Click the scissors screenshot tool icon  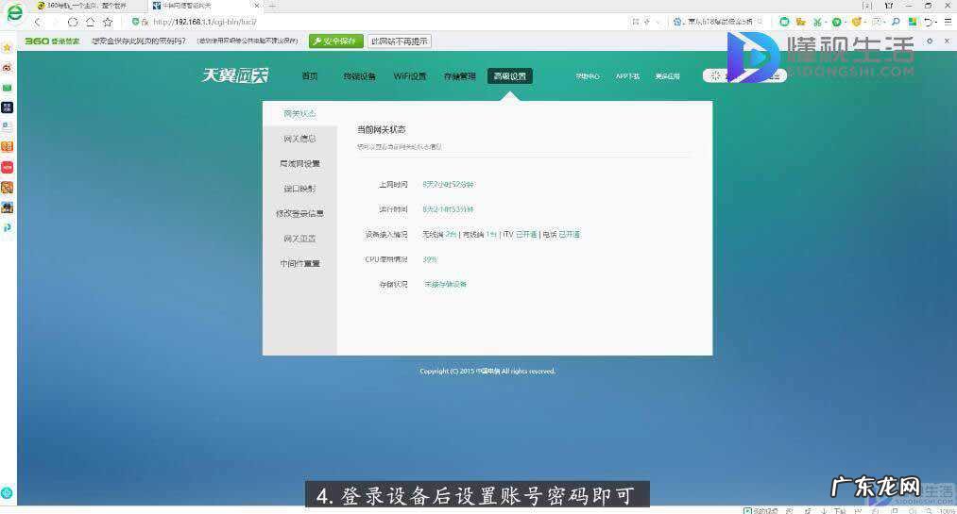tap(817, 22)
